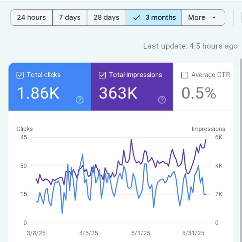Open the More date range dropdown
The width and height of the screenshot is (242, 242).
(203, 17)
